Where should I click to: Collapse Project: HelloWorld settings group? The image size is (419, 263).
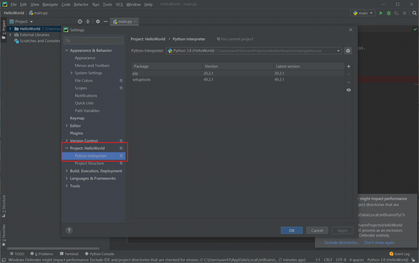point(67,148)
